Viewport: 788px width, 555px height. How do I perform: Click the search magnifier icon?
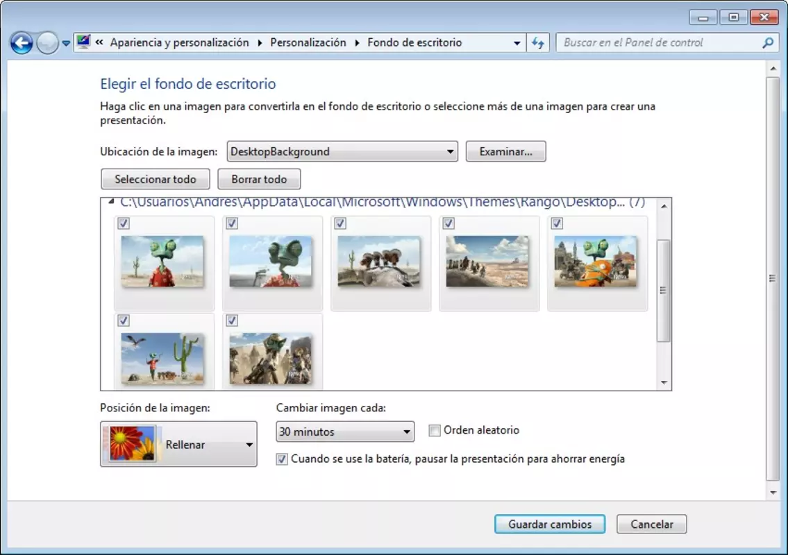pos(767,43)
